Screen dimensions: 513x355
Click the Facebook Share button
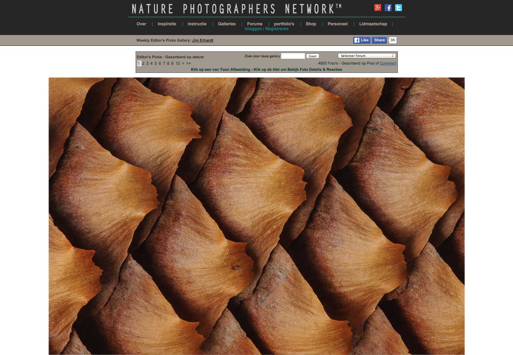[x=379, y=40]
